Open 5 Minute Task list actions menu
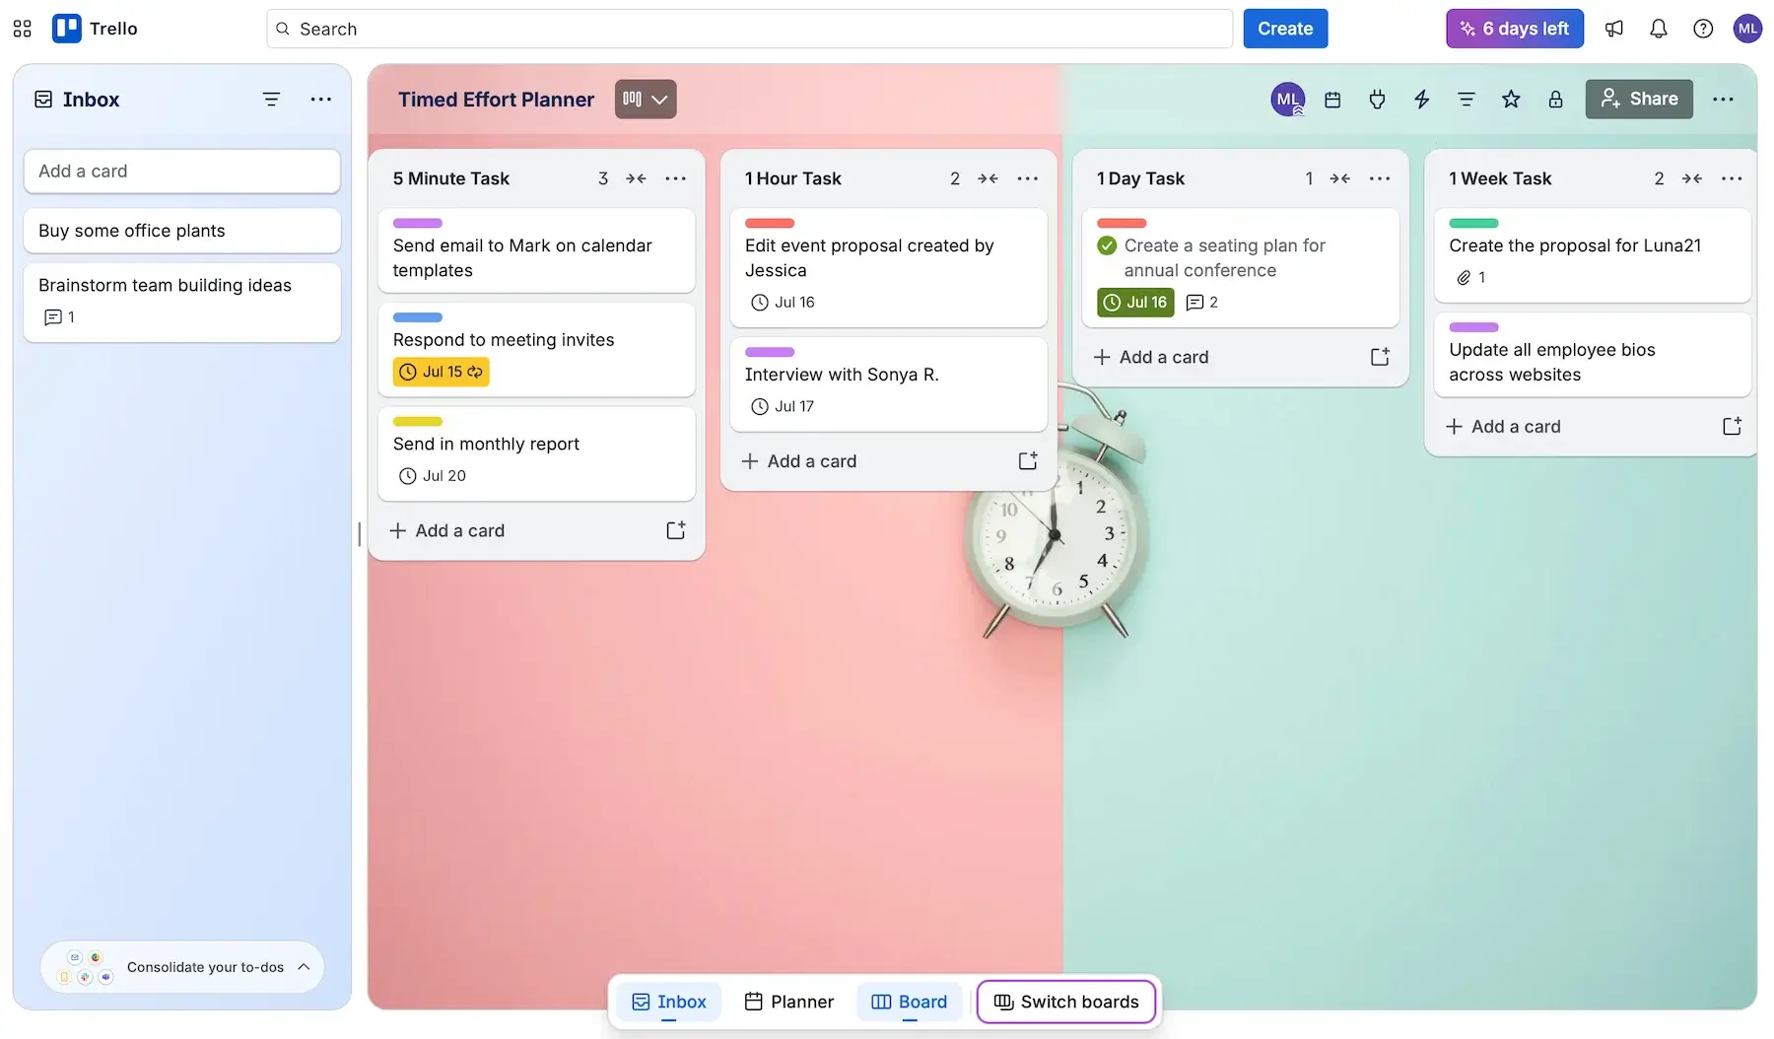Viewport: 1774px width, 1039px height. point(675,178)
